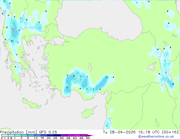Click the 2–5 mm legend swatch
The image size is (180, 139).
point(24,135)
